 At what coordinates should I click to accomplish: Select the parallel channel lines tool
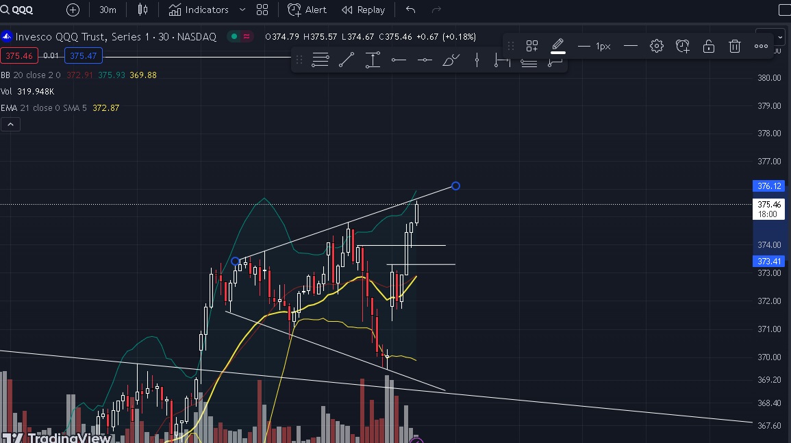point(529,63)
